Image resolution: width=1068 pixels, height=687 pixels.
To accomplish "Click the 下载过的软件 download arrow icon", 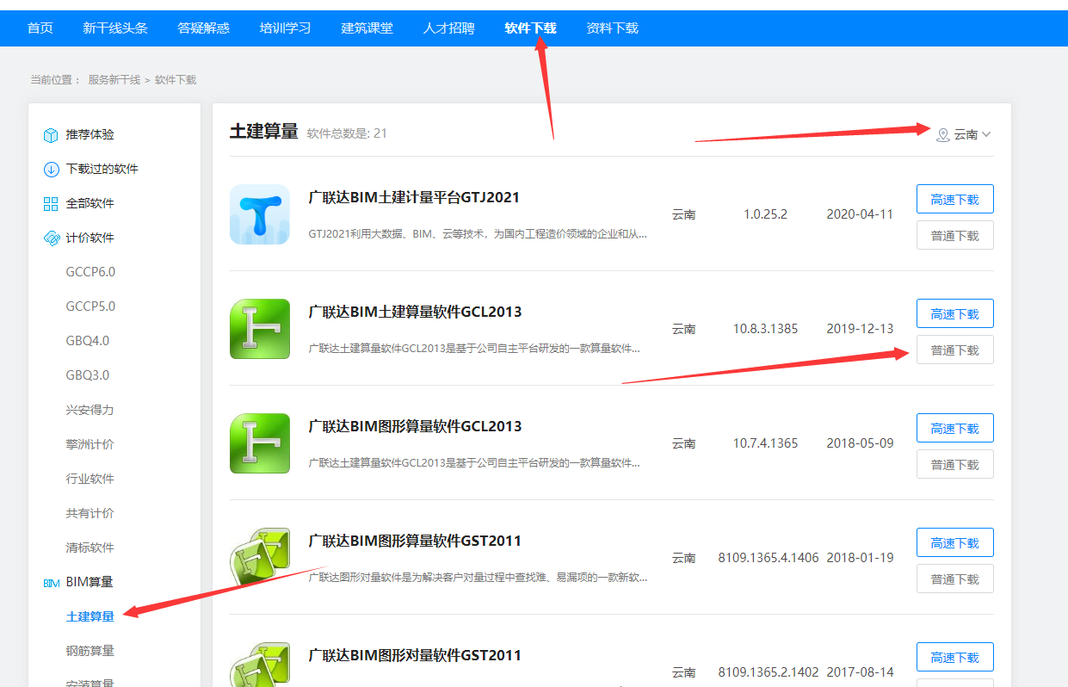I will (x=51, y=170).
